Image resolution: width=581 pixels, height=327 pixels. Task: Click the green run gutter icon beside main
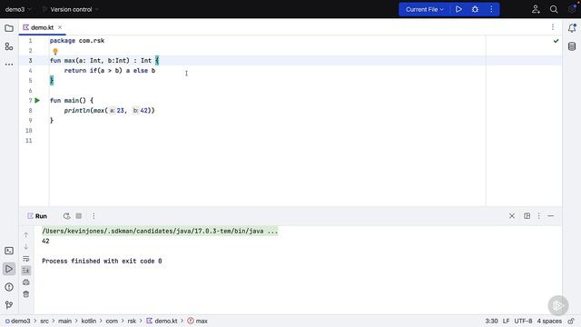[37, 101]
